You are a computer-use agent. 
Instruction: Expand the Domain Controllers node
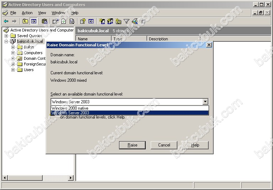click(13, 59)
